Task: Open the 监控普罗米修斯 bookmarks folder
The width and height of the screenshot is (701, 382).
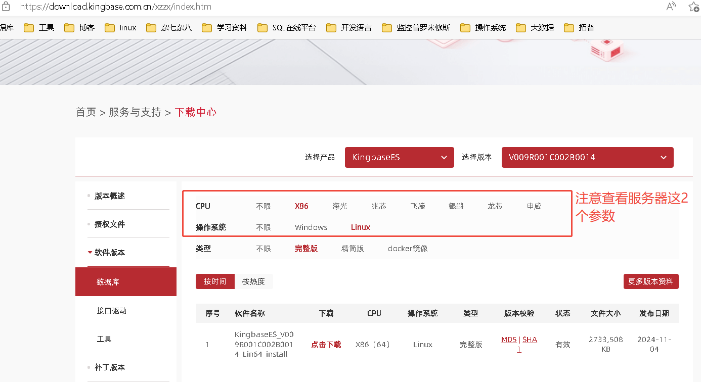Action: point(416,28)
